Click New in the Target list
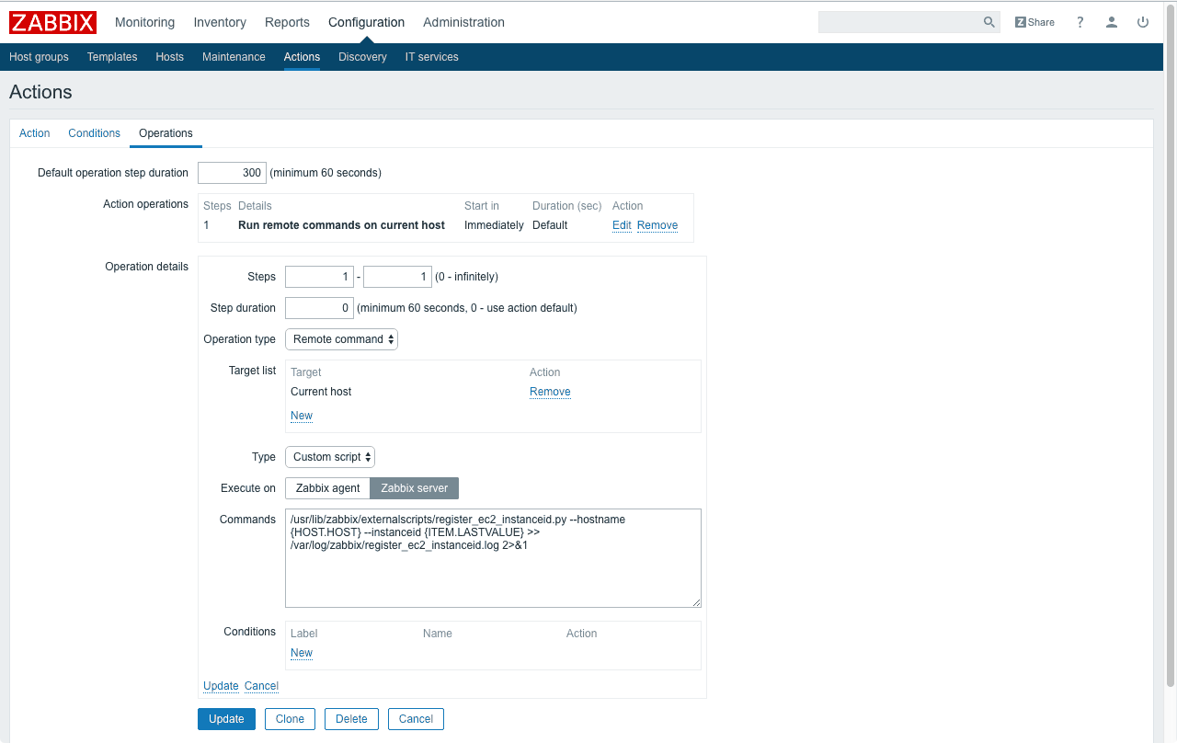Image resolution: width=1177 pixels, height=743 pixels. coord(302,416)
